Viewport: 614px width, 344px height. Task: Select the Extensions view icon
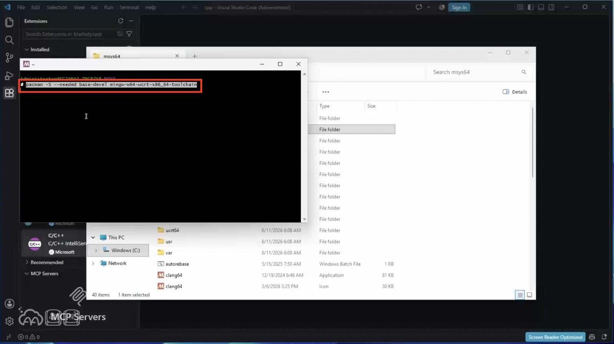(9, 93)
